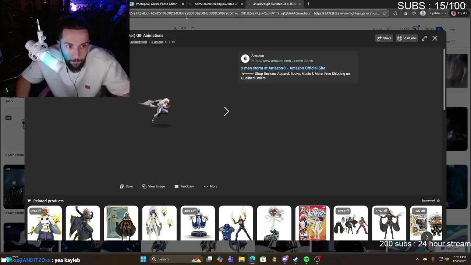Open the boxed Storm figure product

coord(121,223)
